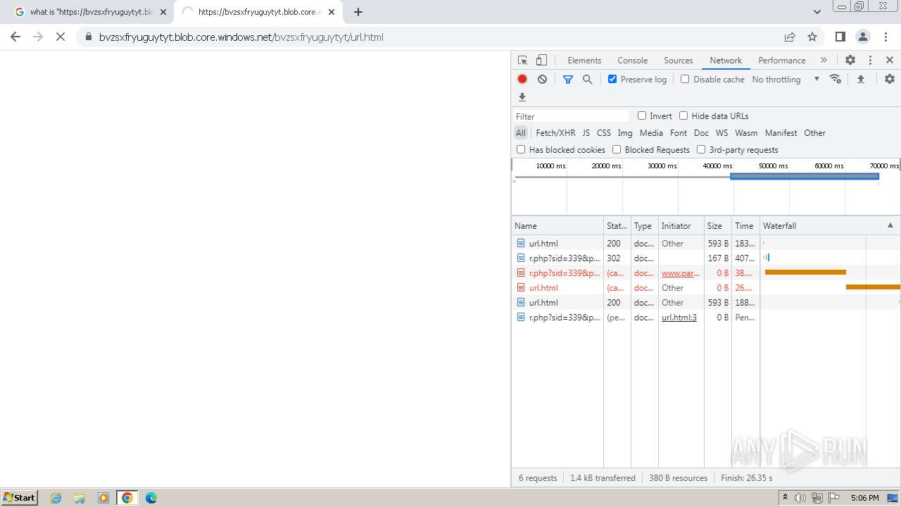Open Internet Explorer from taskbar

(x=56, y=498)
